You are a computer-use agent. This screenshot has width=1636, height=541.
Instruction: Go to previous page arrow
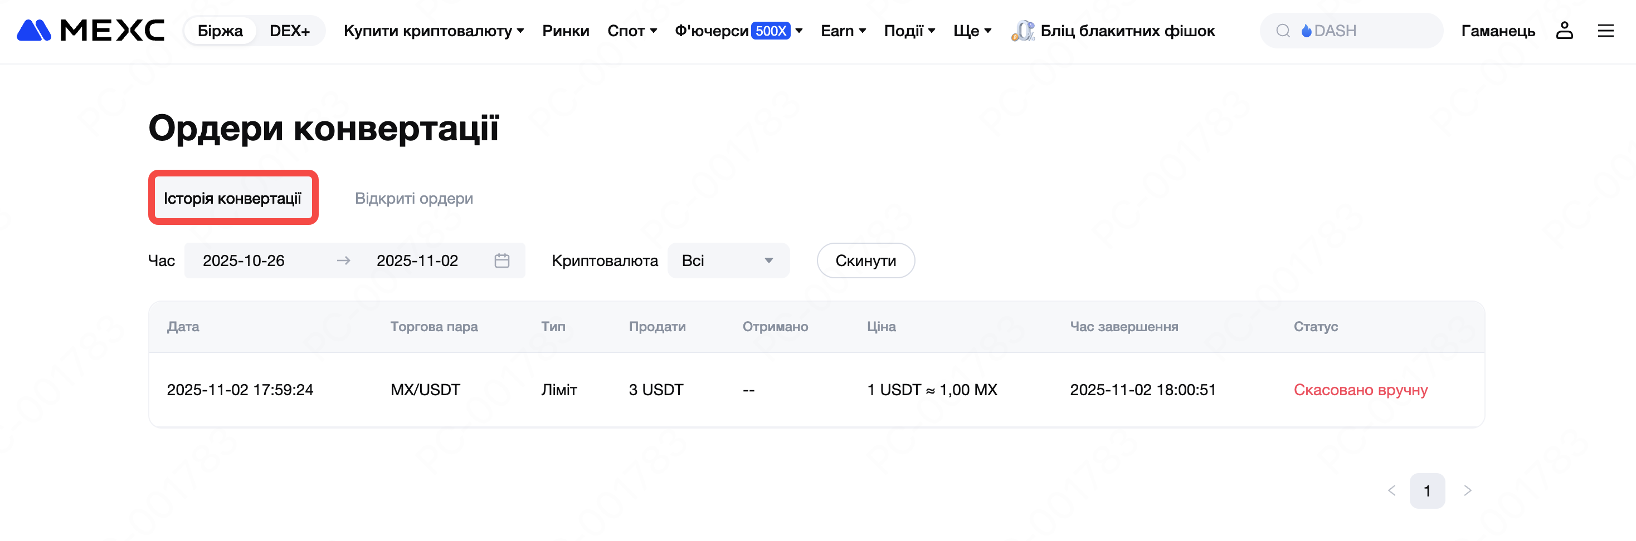[x=1391, y=490]
